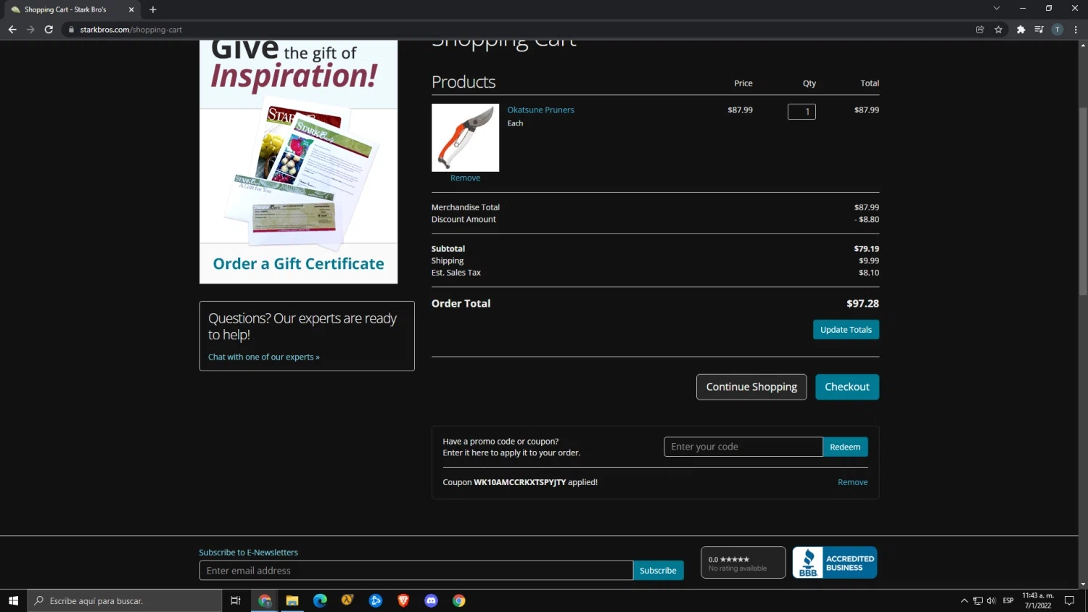Click the quantity field for Okatsune Pruners
Screen dimensions: 1088x612
[x=801, y=112]
